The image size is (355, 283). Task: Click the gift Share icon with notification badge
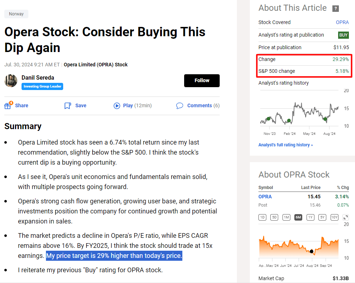[x=8, y=105]
